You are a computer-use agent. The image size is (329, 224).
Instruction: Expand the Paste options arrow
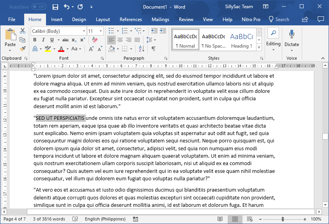pos(10,51)
